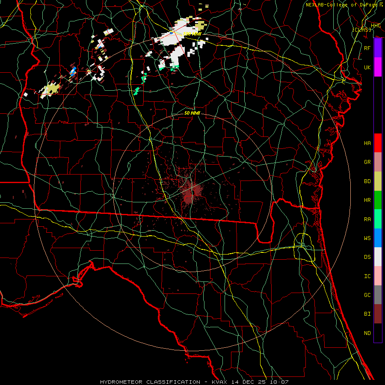This screenshot has height=385, width=385.
Task: Click the HR legend label
Action: click(367, 200)
